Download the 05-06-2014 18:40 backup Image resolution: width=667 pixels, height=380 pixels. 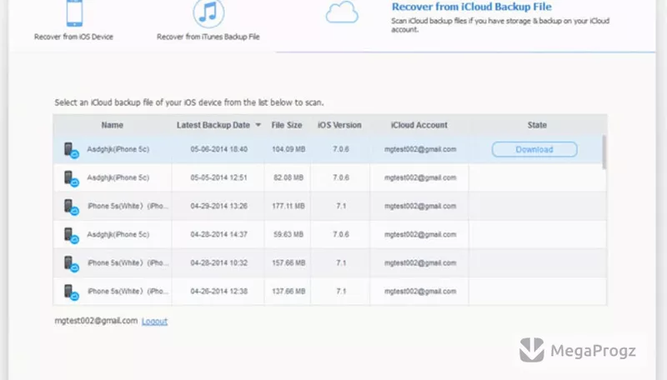(x=534, y=150)
